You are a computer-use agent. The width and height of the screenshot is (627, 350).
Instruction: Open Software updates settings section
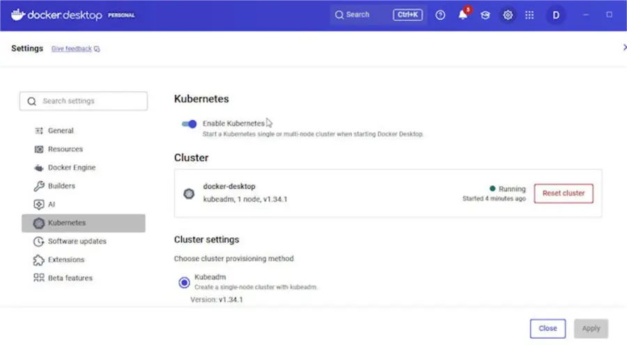(x=84, y=241)
